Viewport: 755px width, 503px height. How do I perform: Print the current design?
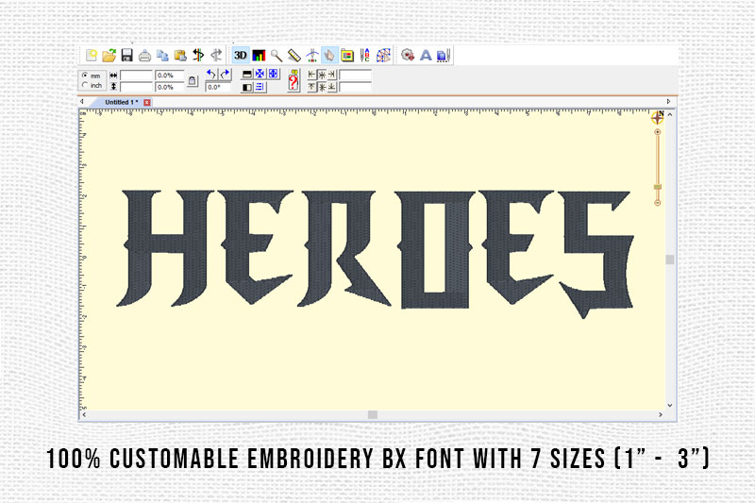145,56
